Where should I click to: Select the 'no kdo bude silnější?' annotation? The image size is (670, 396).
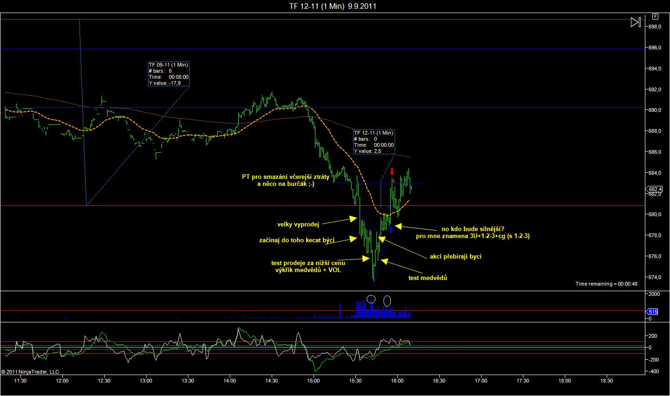point(472,229)
